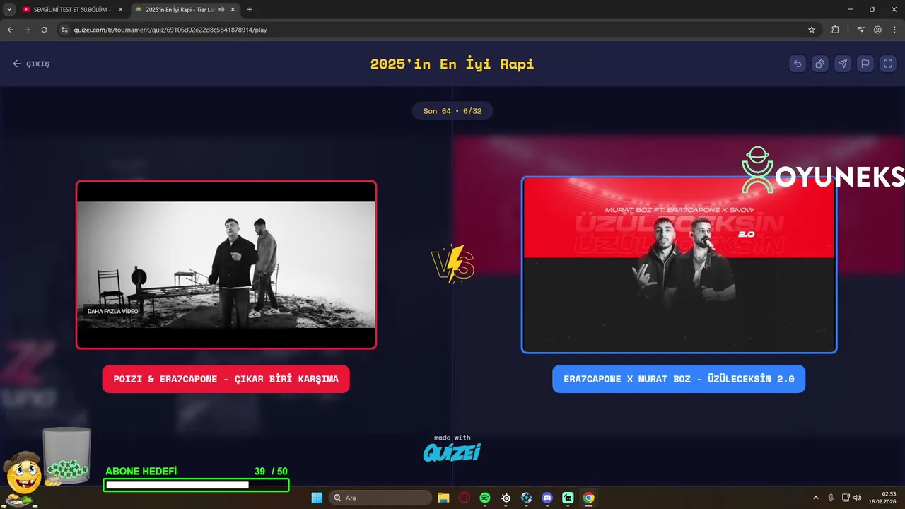
Task: Mute audio via tab speaker icon
Action: point(221,10)
